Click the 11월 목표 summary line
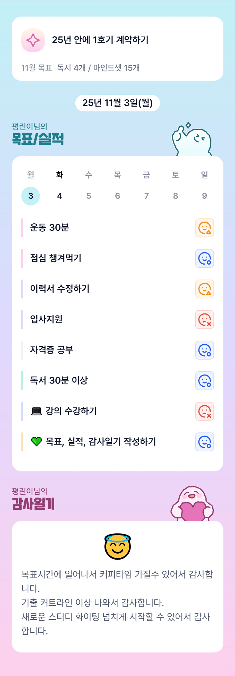This screenshot has width=235, height=676. pyautogui.click(x=80, y=68)
